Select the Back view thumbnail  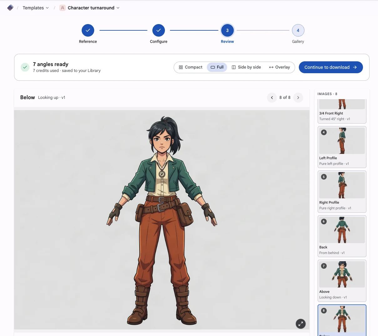point(342,236)
